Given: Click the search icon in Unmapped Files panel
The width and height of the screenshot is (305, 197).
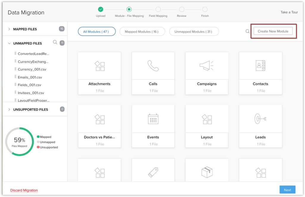Looking at the screenshot, I should 55,42.
